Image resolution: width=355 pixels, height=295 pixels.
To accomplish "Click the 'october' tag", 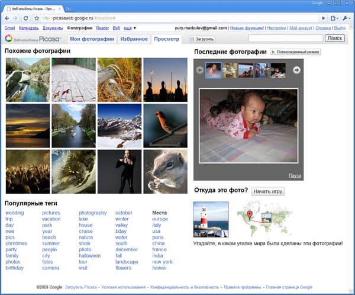I will coord(124,213).
